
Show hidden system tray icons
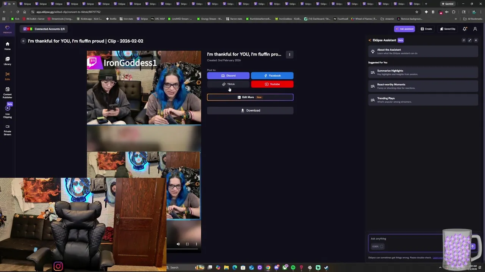coord(440,267)
